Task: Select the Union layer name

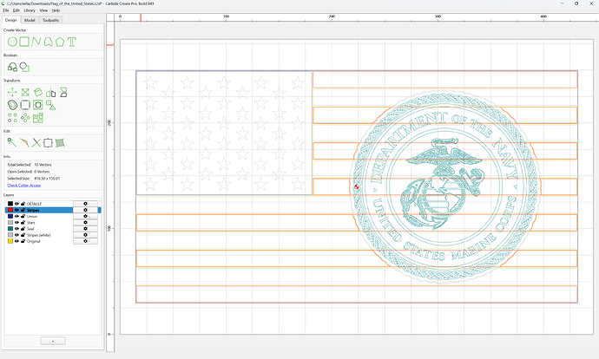Action: pyautogui.click(x=32, y=216)
